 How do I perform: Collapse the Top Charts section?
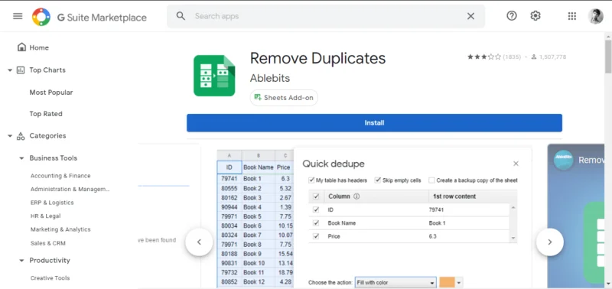tap(10, 70)
